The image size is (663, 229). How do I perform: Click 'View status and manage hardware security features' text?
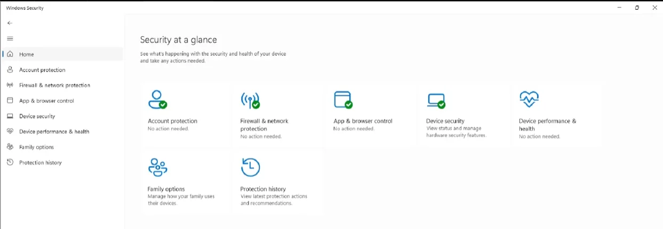pyautogui.click(x=456, y=132)
